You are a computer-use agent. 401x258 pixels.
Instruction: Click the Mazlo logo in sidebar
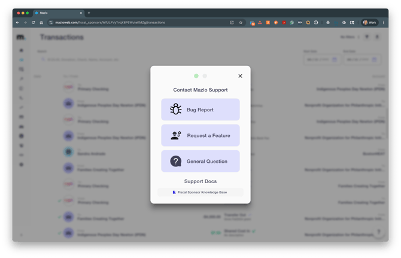click(x=21, y=37)
